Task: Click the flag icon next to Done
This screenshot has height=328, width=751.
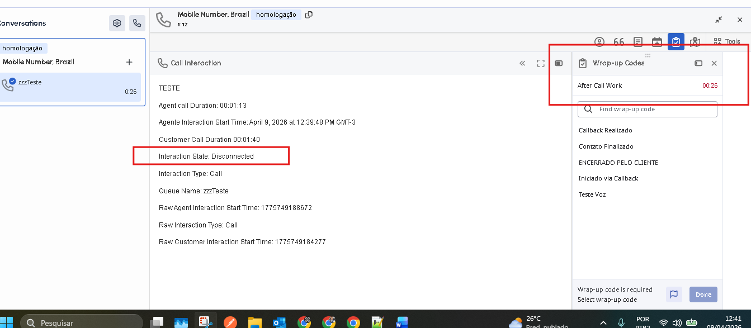Action: (x=674, y=294)
